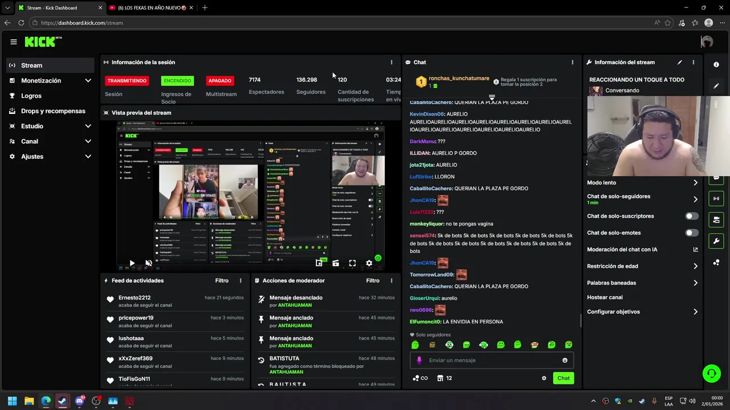This screenshot has height=410, width=730.
Task: Click Hostear canal
Action: point(605,297)
